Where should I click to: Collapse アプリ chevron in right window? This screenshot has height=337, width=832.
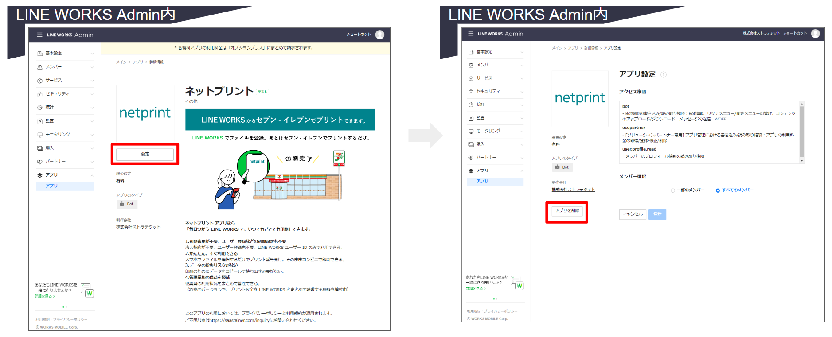click(522, 171)
